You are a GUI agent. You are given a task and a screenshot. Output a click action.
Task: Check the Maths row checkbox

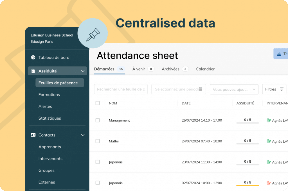pos(98,141)
